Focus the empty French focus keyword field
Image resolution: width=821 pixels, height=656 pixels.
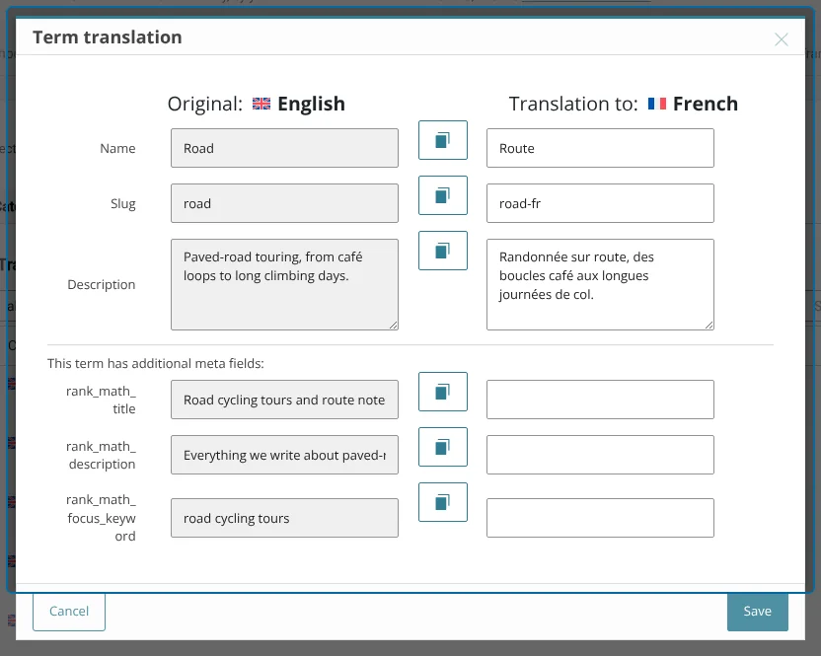tap(600, 518)
